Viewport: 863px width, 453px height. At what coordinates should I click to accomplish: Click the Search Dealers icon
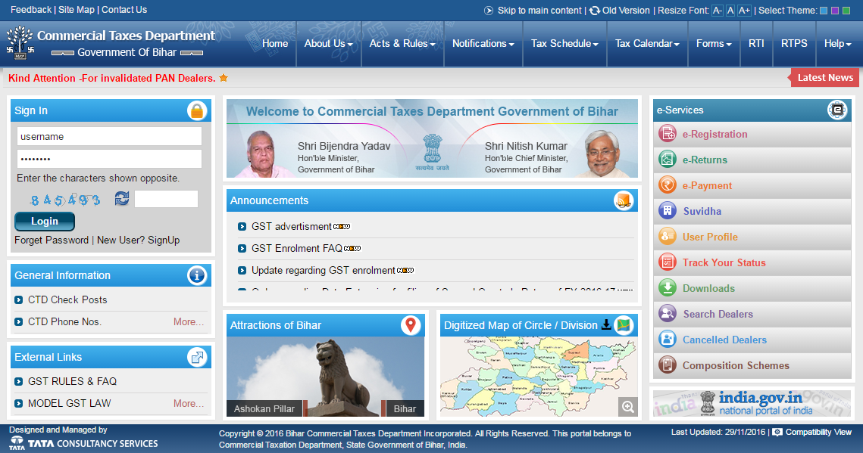click(668, 315)
